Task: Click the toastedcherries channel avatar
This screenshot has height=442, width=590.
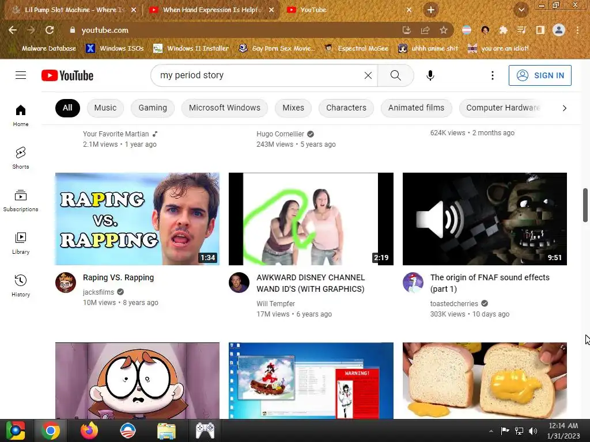Action: [413, 283]
